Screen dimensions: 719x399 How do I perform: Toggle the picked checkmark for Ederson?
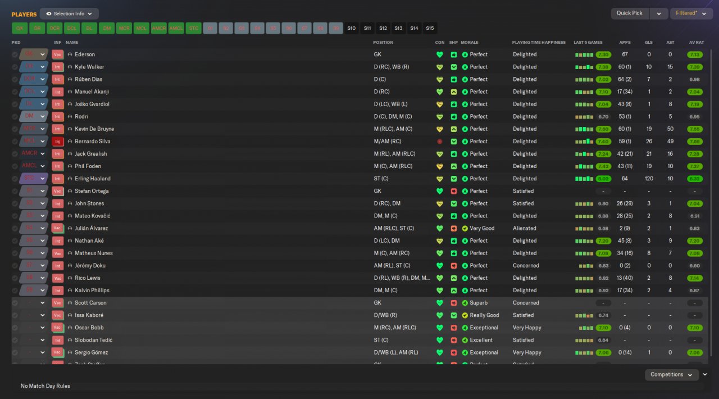click(x=15, y=55)
